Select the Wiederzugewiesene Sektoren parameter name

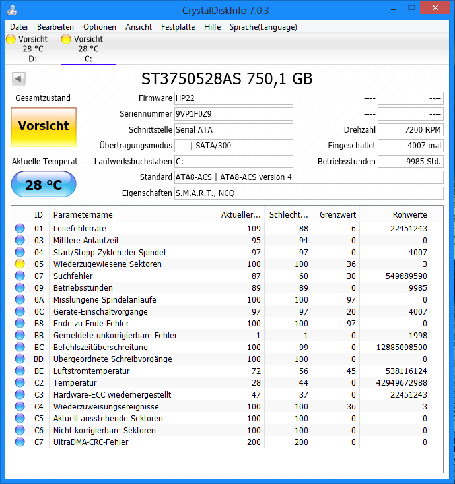107,264
